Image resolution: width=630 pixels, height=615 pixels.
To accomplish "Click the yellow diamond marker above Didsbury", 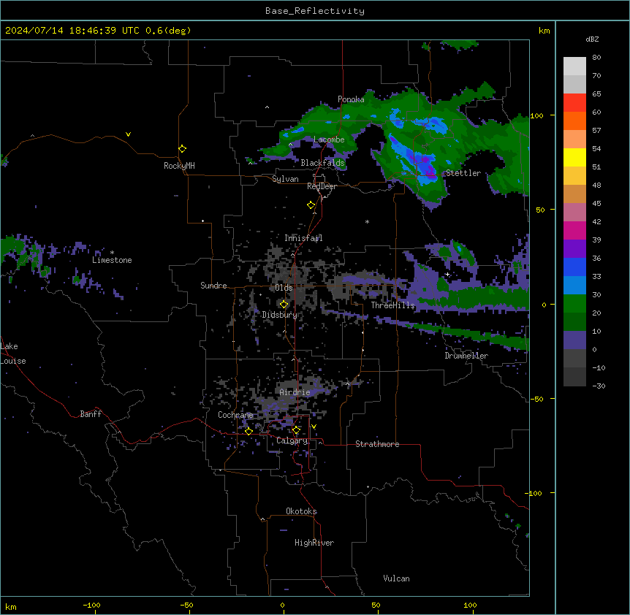I will 284,305.
